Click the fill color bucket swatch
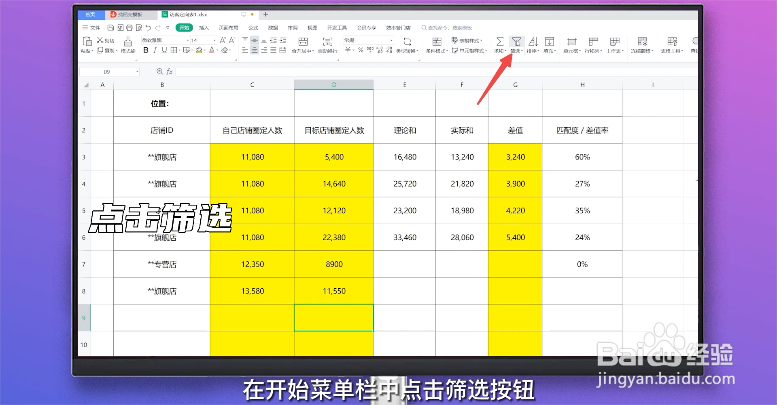 [x=199, y=50]
